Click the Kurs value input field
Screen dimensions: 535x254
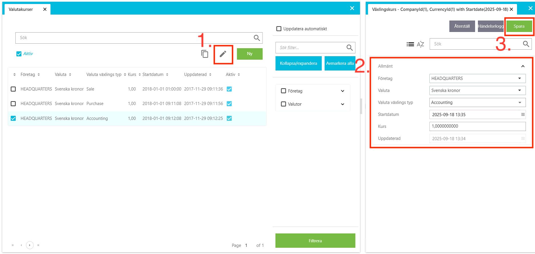(x=477, y=126)
